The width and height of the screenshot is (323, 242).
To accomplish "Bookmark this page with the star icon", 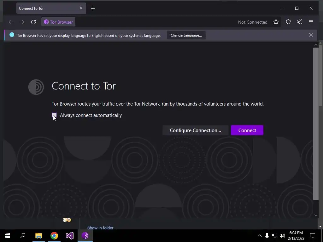I will point(276,22).
